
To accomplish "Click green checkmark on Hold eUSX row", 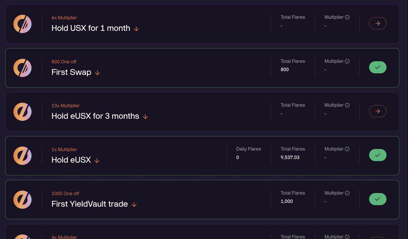I will click(378, 155).
